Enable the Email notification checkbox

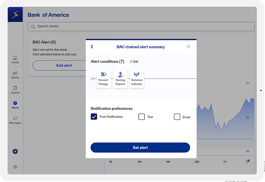(x=177, y=116)
